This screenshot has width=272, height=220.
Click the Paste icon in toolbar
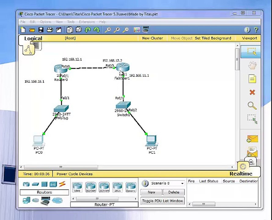click(x=78, y=30)
